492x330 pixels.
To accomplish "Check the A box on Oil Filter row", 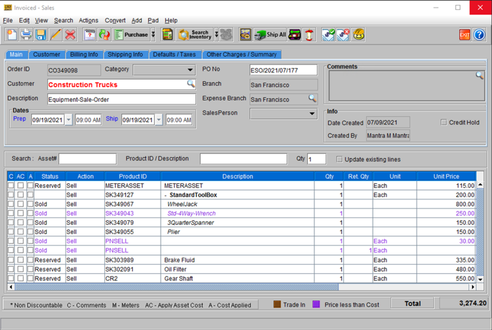I will 30,269.
